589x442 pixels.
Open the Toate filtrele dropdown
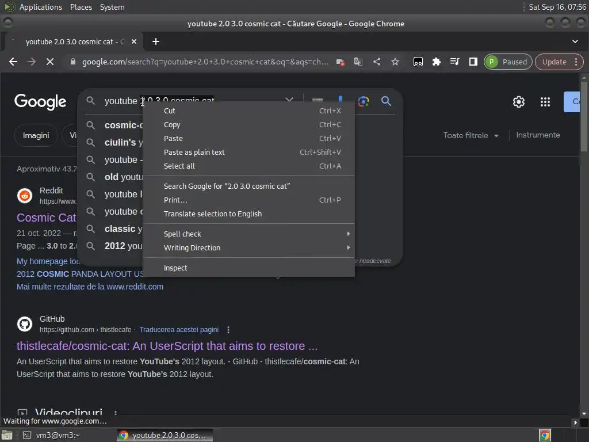coord(471,135)
